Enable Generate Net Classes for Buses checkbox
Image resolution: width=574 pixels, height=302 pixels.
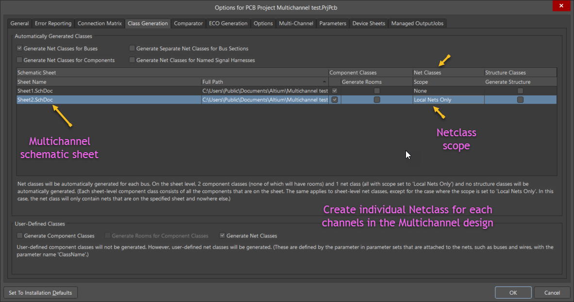(19, 48)
